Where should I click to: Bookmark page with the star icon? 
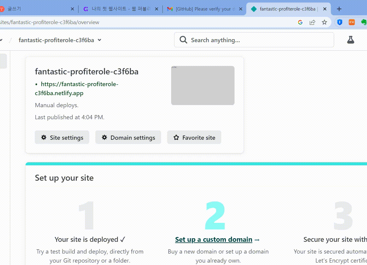tap(324, 22)
